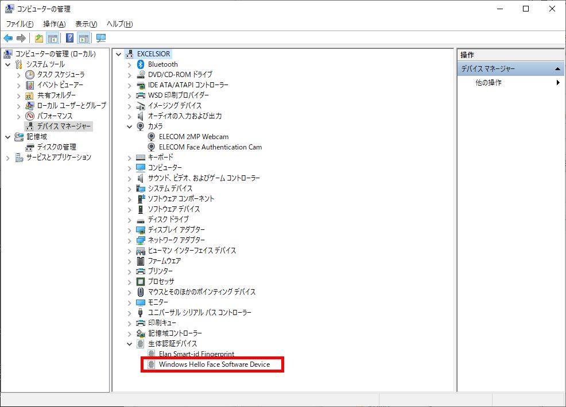Select Windows Hello Face Software Device
Image resolution: width=566 pixels, height=407 pixels.
(214, 364)
